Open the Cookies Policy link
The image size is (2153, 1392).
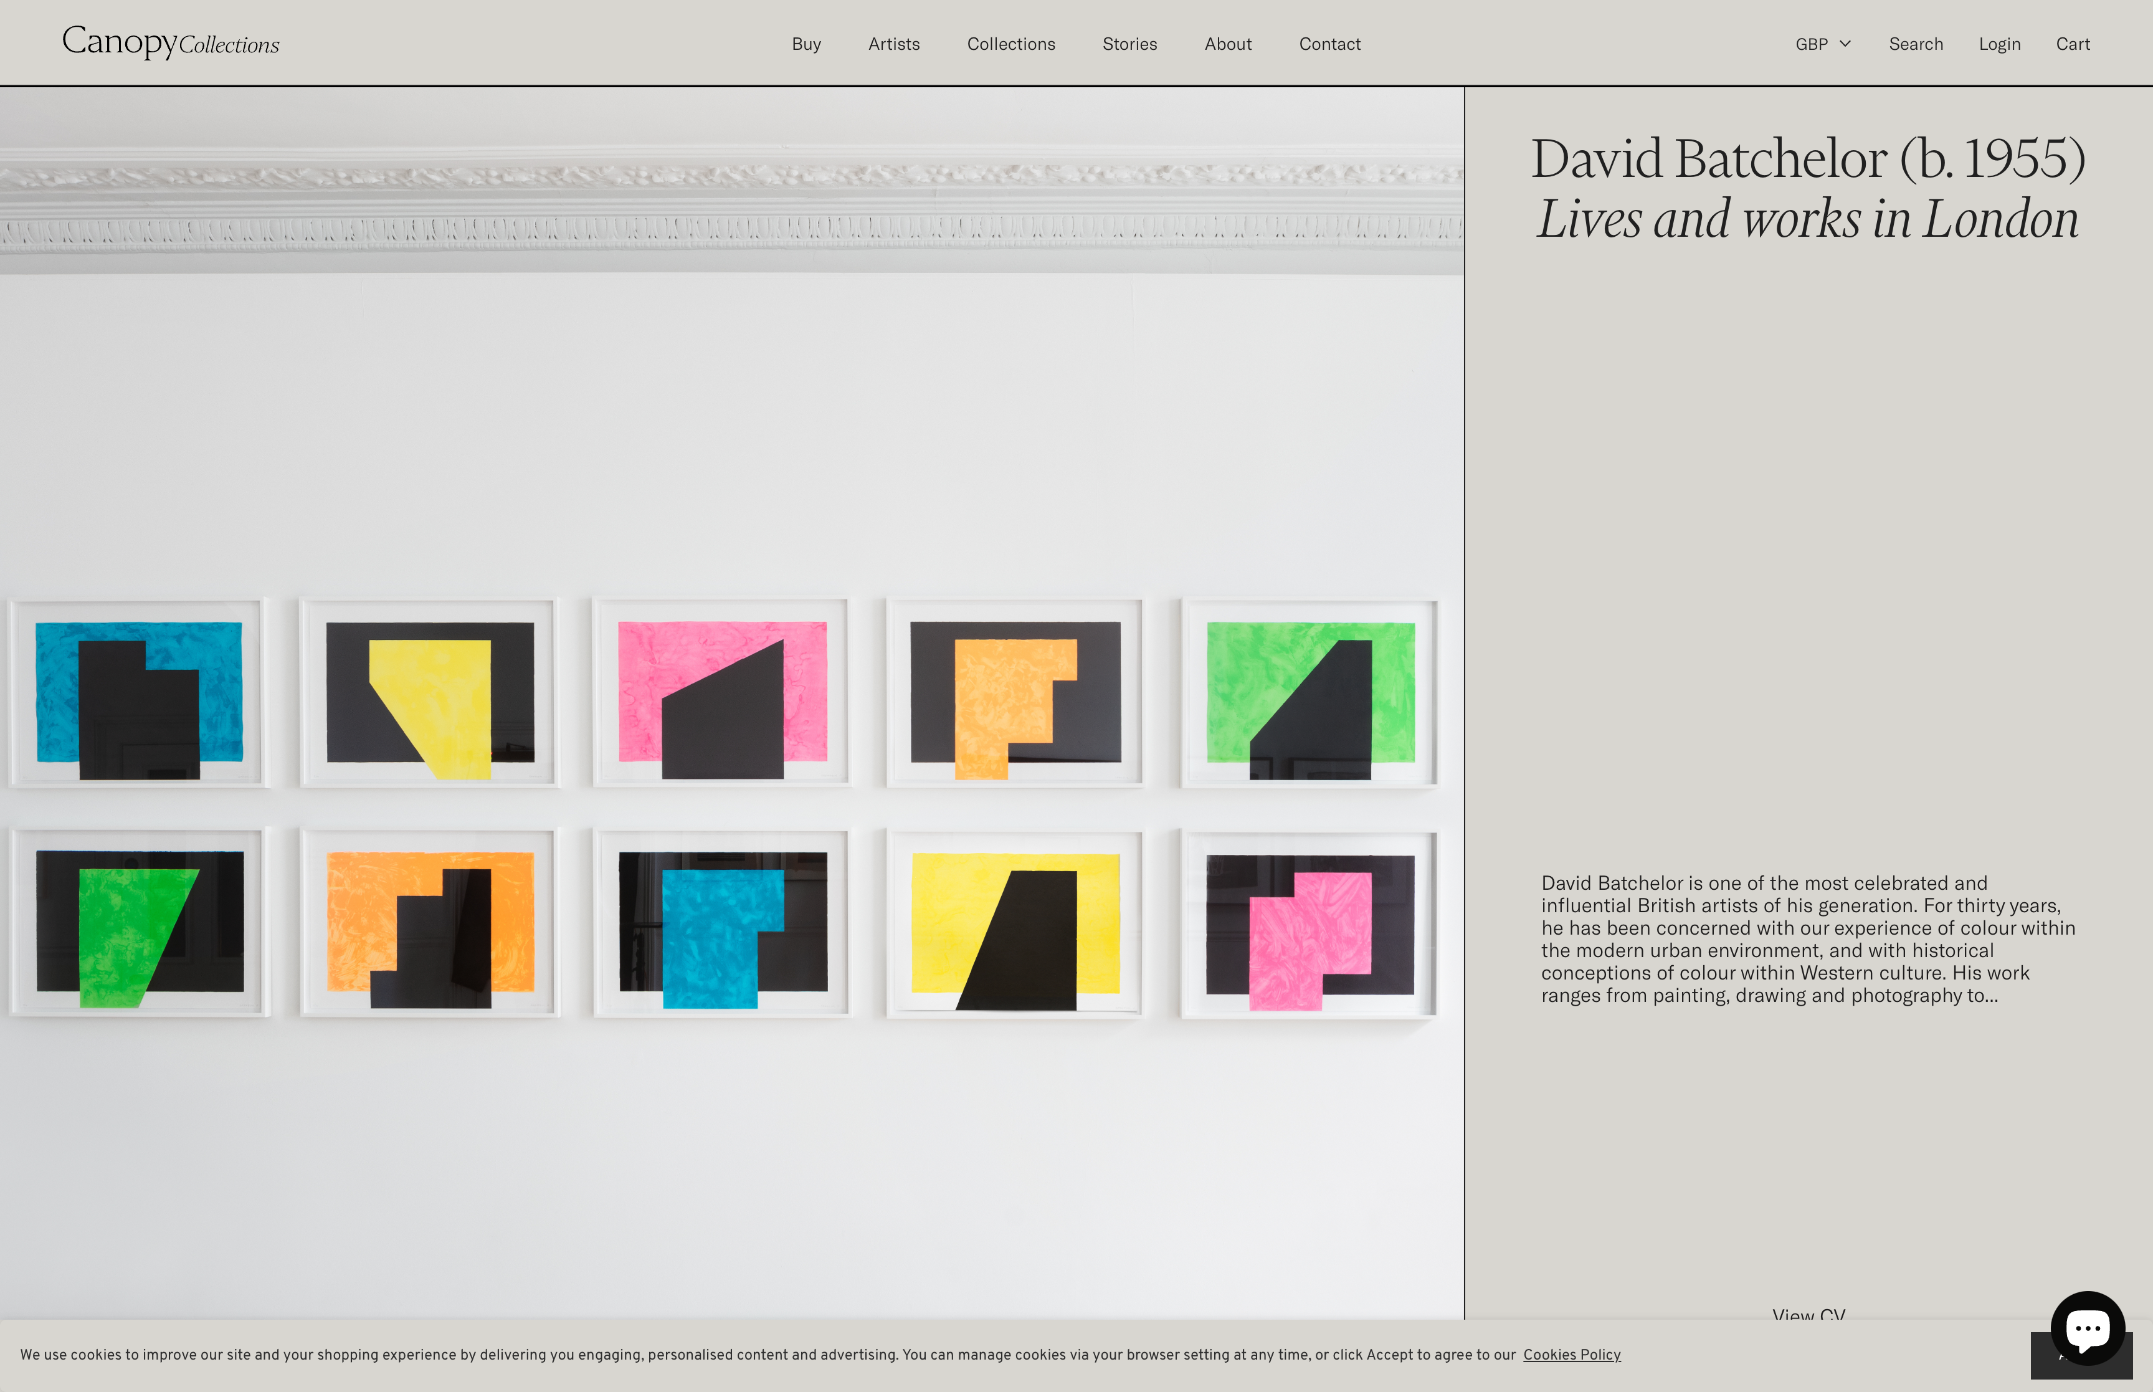1571,1354
